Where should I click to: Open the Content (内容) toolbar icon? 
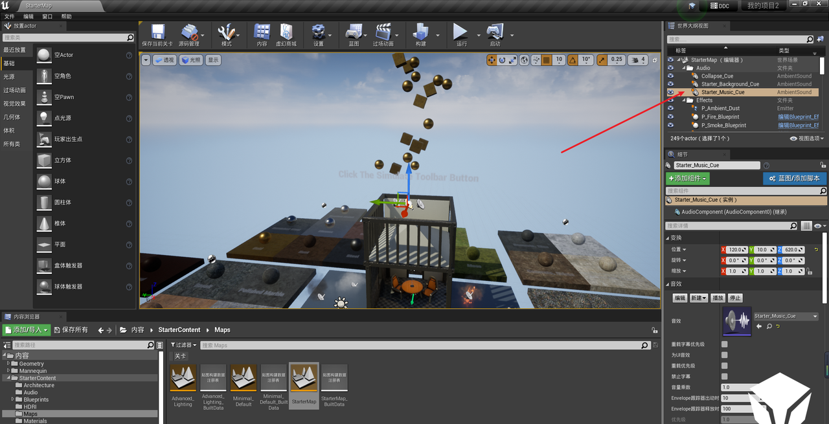pyautogui.click(x=262, y=34)
